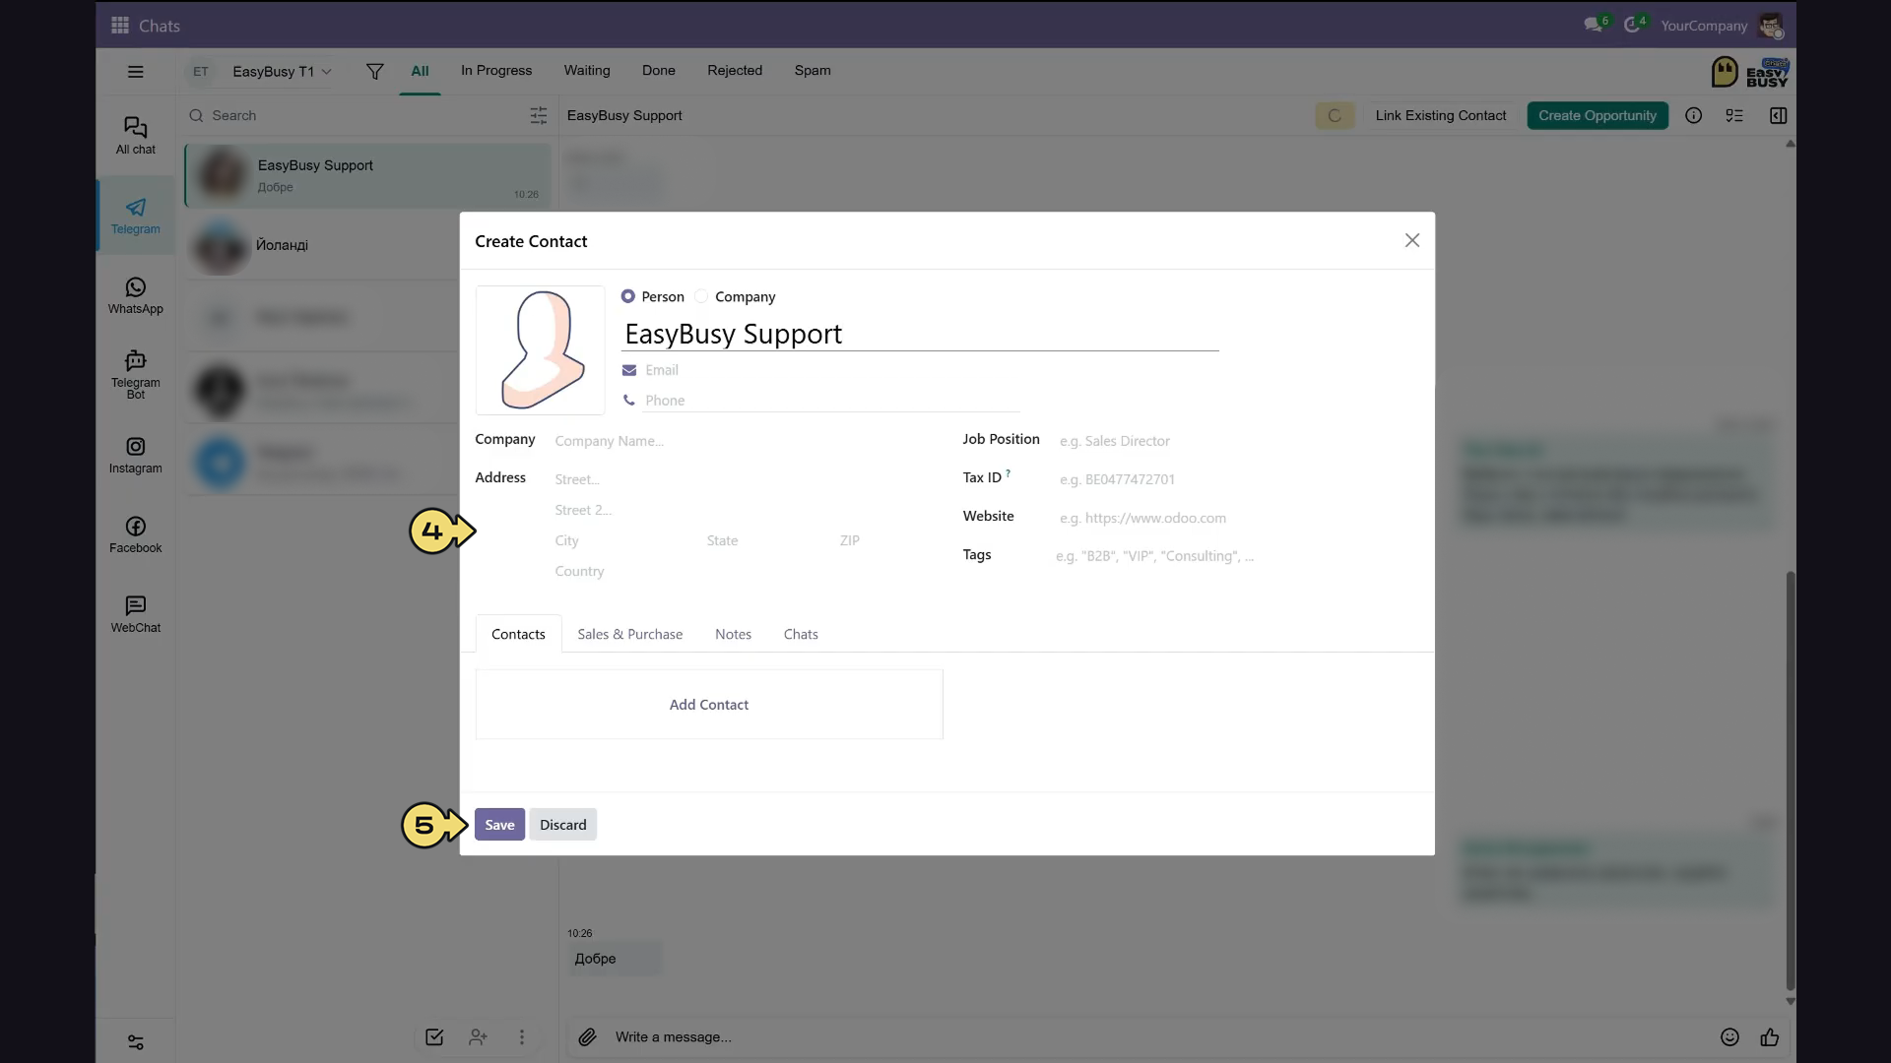The width and height of the screenshot is (1891, 1063).
Task: Send a thumbs up reaction
Action: (1770, 1037)
